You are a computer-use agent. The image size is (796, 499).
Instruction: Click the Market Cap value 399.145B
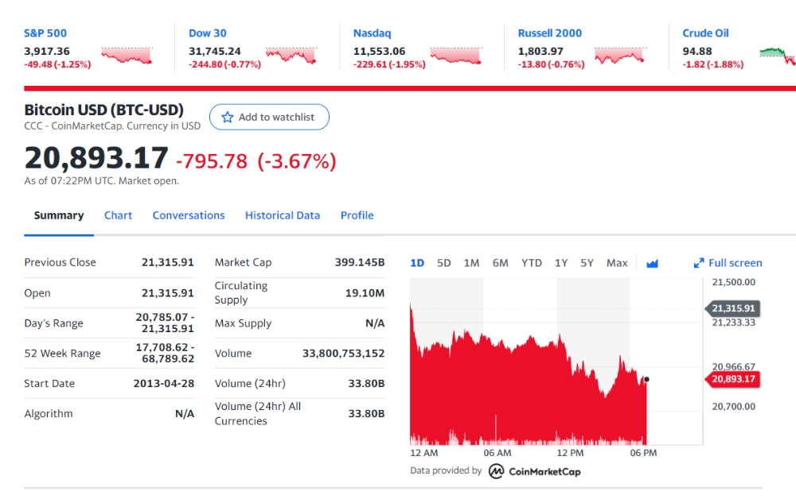pos(360,262)
